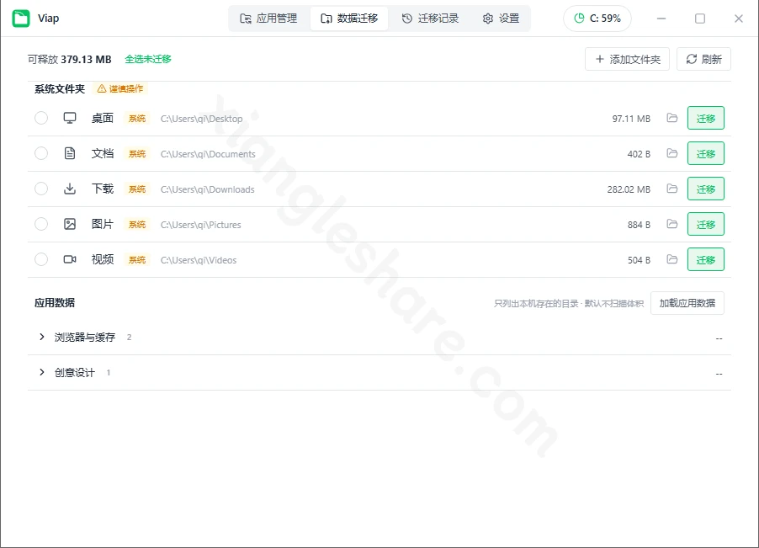Viewport: 759px width, 548px height.
Task: Open the 迁移记录 tab
Action: click(x=430, y=19)
